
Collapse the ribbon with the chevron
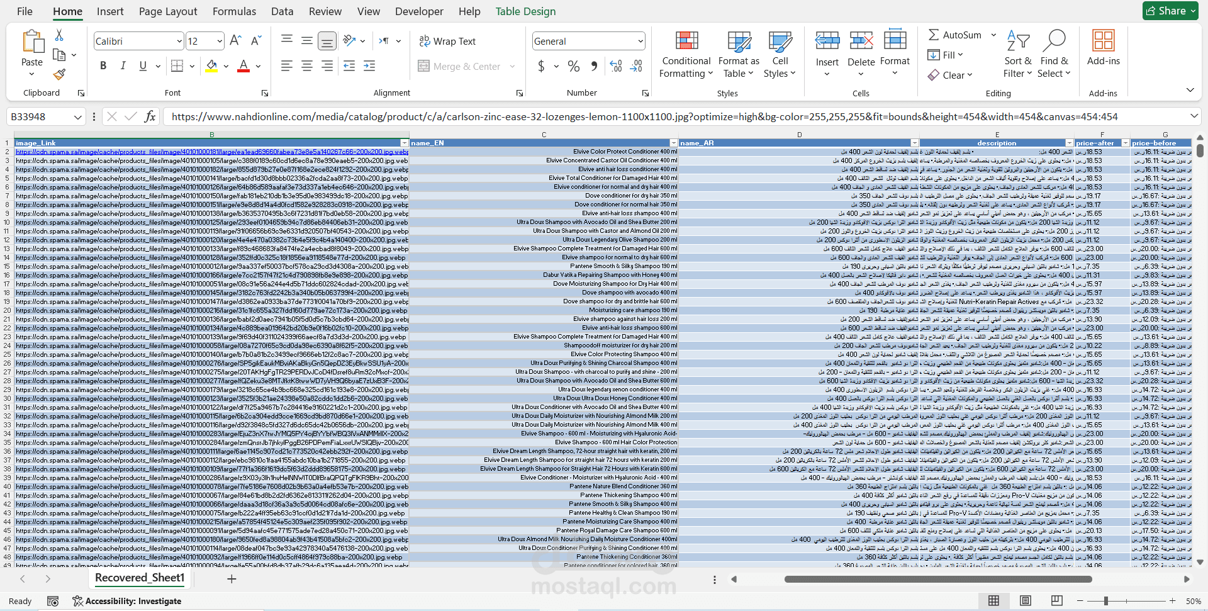(x=1190, y=90)
